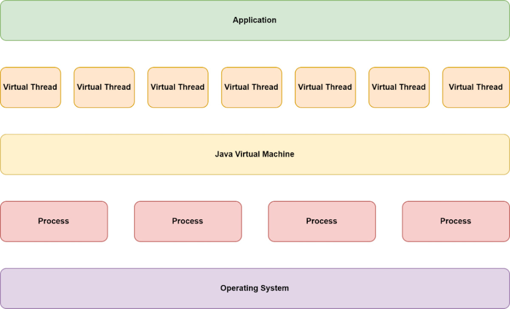
Task: Click the Application box at the top
Action: click(254, 20)
